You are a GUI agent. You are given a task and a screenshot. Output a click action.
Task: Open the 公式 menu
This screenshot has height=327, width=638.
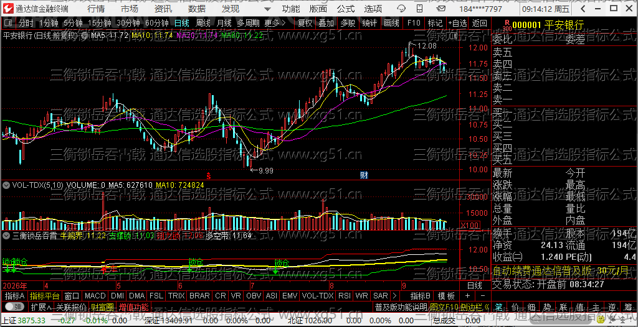[345, 9]
